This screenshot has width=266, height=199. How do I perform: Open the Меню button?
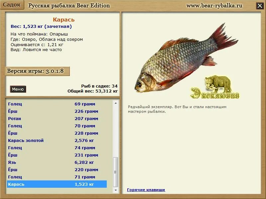click(18, 89)
